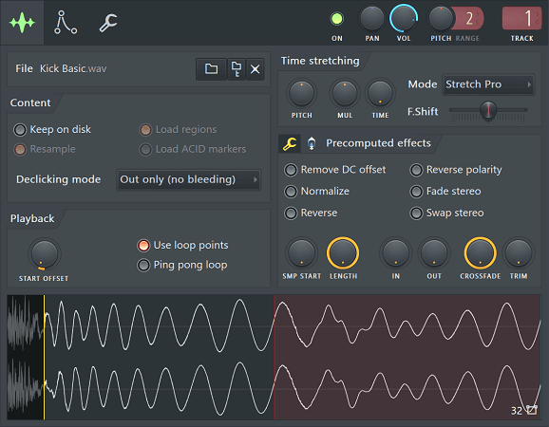549x427 pixels.
Task: Click the F.Shift slider handle
Action: [487, 110]
